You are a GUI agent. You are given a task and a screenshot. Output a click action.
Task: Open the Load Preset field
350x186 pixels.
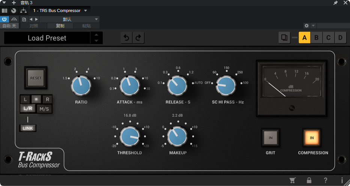[x=47, y=38]
